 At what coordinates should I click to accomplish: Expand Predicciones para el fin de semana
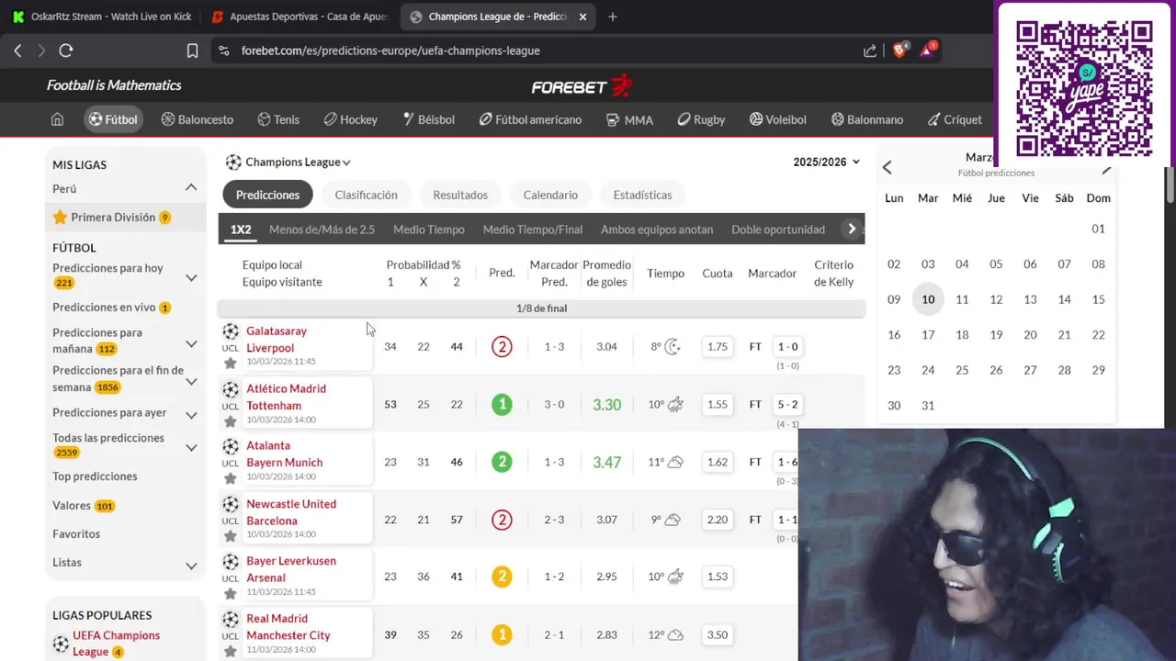click(x=191, y=381)
